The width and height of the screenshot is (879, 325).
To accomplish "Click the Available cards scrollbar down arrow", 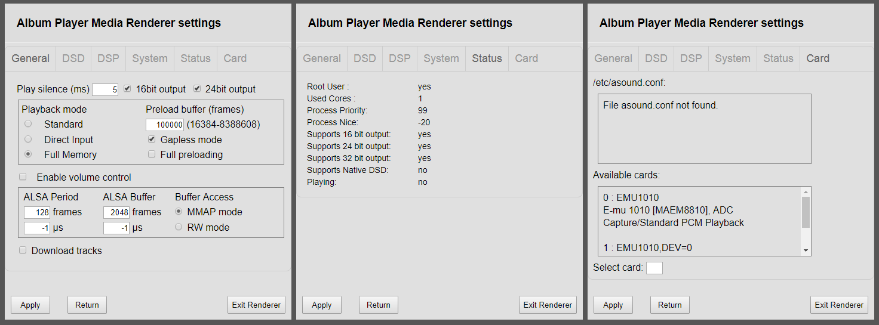I will (806, 251).
